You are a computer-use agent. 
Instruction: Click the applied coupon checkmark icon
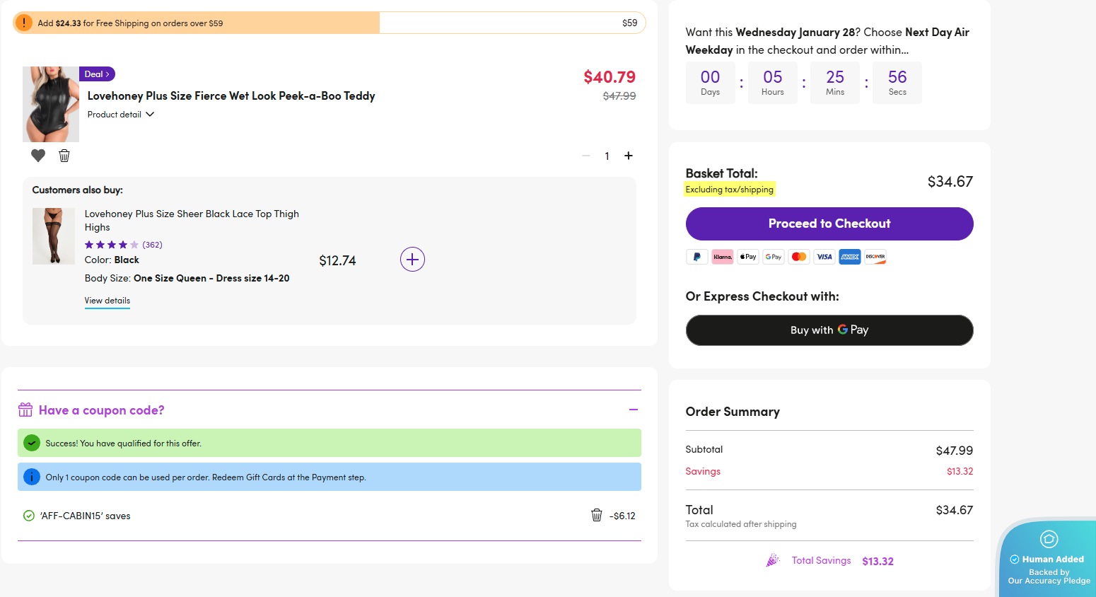[x=29, y=516]
